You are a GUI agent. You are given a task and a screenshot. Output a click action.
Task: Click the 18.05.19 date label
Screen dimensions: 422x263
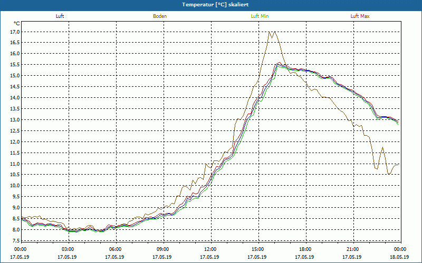(399, 257)
